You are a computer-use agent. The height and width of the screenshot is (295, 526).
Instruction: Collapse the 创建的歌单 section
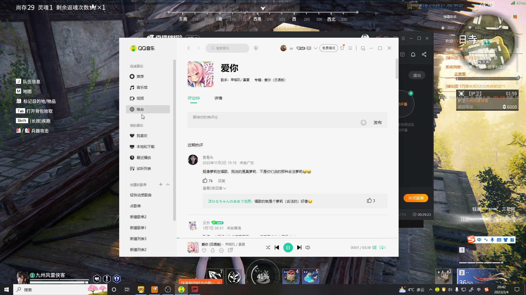point(168,184)
